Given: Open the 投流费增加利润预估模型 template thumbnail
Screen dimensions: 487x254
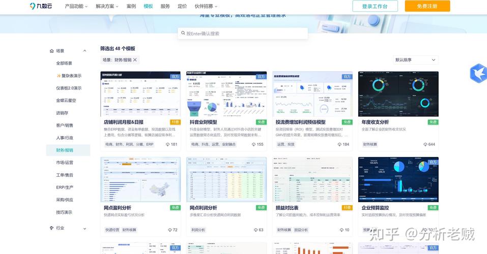Looking at the screenshot, I should tap(312, 94).
